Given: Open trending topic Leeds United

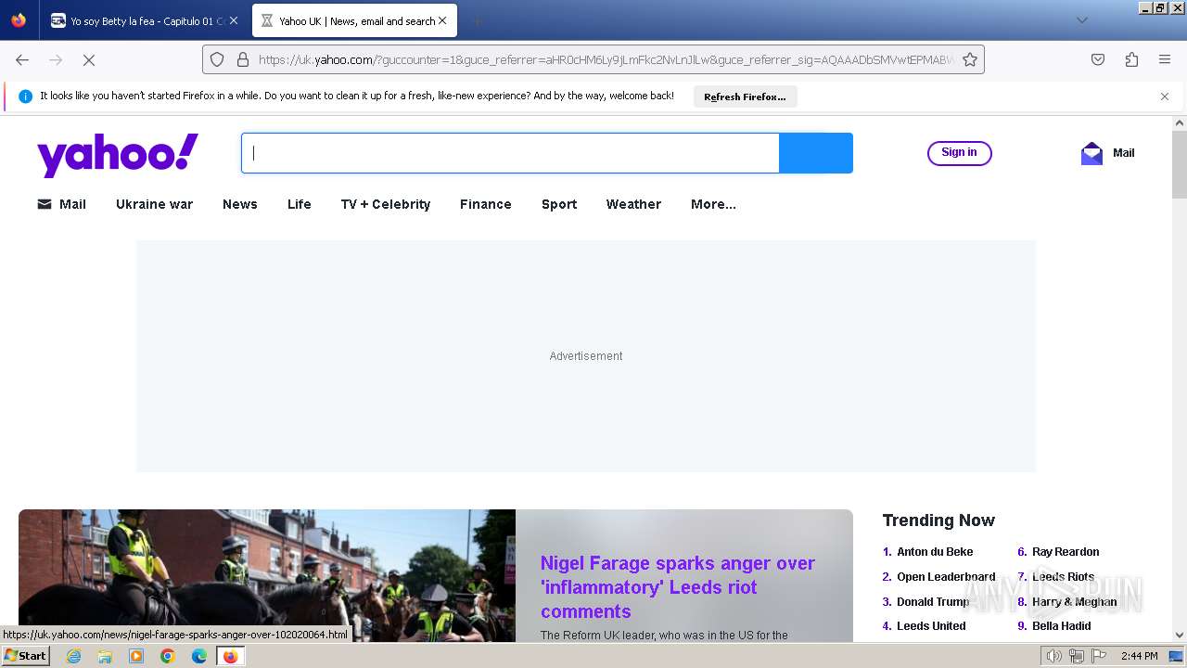Looking at the screenshot, I should pos(931,626).
